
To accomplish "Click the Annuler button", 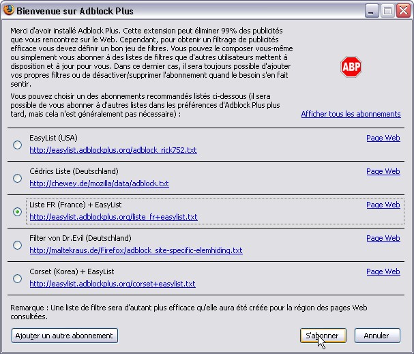I will [x=377, y=336].
